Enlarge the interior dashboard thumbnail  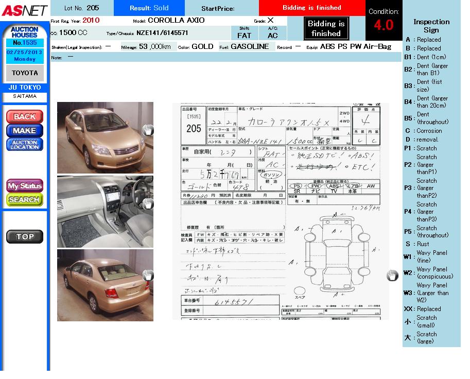click(x=100, y=212)
